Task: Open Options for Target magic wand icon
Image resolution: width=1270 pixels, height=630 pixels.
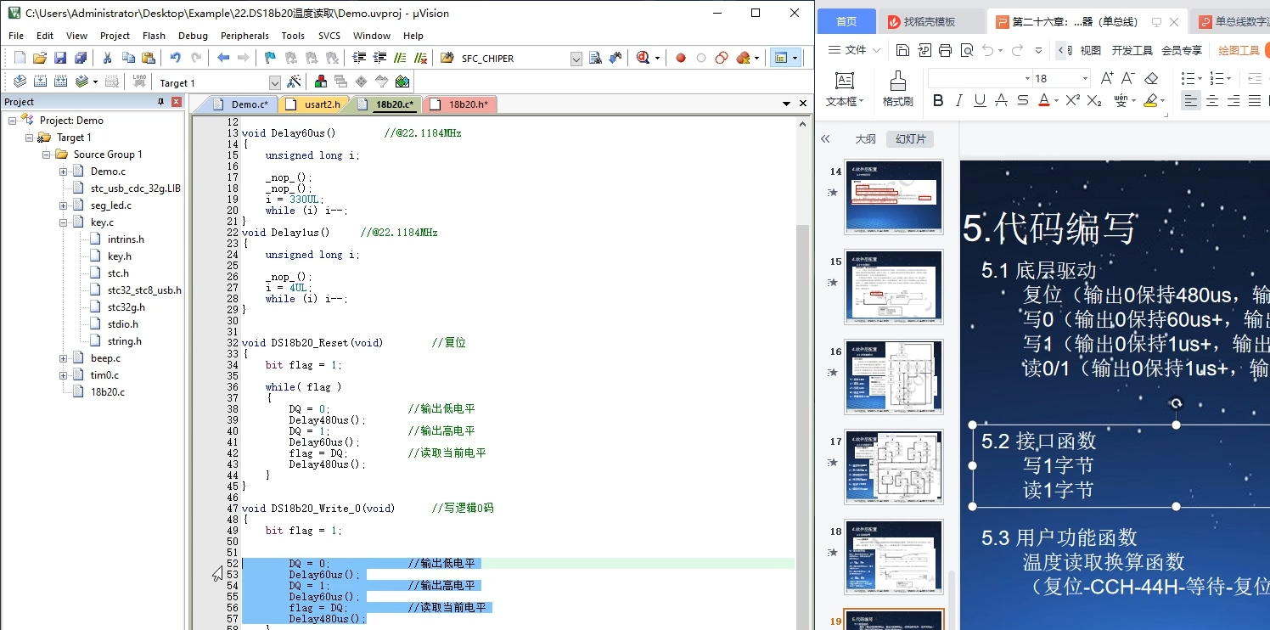Action: [294, 82]
